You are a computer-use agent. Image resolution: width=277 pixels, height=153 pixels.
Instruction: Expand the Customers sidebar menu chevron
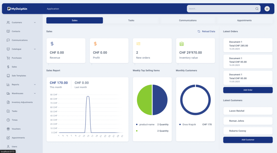point(35,22)
